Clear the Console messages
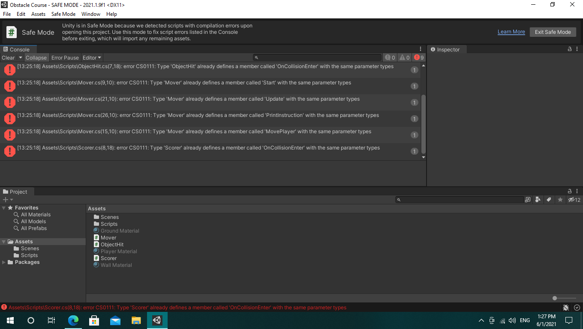The image size is (583, 329). point(9,58)
